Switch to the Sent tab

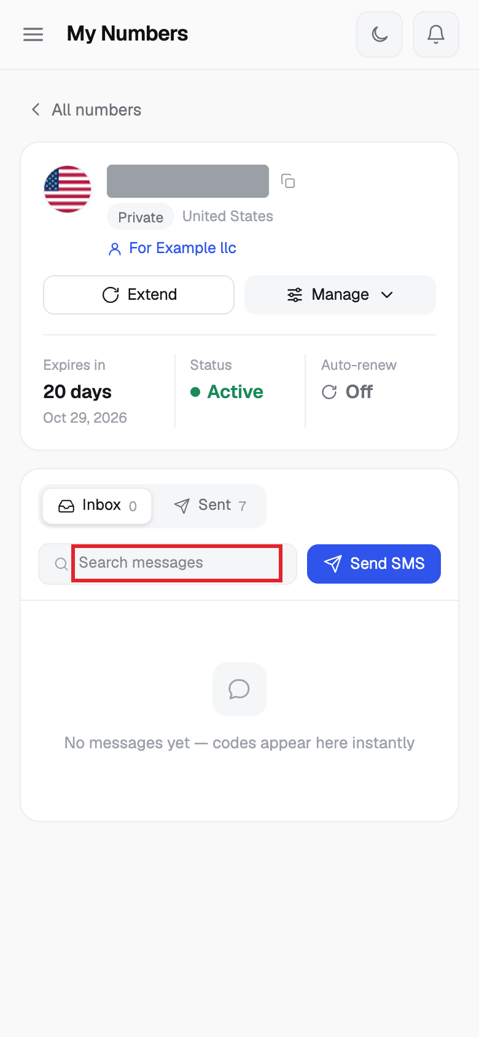point(209,506)
